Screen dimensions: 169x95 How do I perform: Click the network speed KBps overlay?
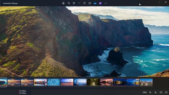(22, 92)
